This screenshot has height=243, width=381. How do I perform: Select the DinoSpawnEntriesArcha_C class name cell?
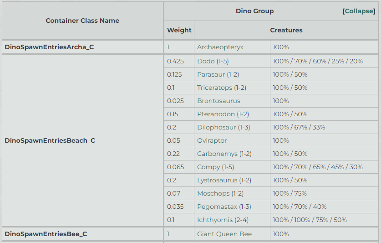click(x=49, y=47)
